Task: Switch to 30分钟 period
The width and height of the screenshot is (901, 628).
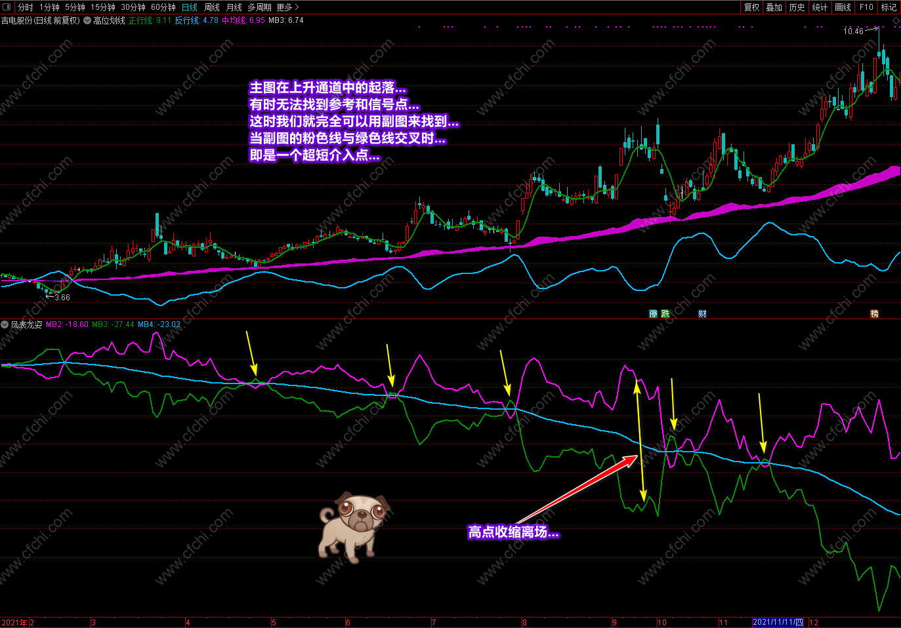Action: pyautogui.click(x=133, y=7)
